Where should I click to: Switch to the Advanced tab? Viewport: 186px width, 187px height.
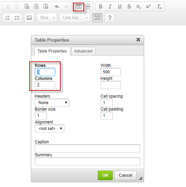point(83,51)
